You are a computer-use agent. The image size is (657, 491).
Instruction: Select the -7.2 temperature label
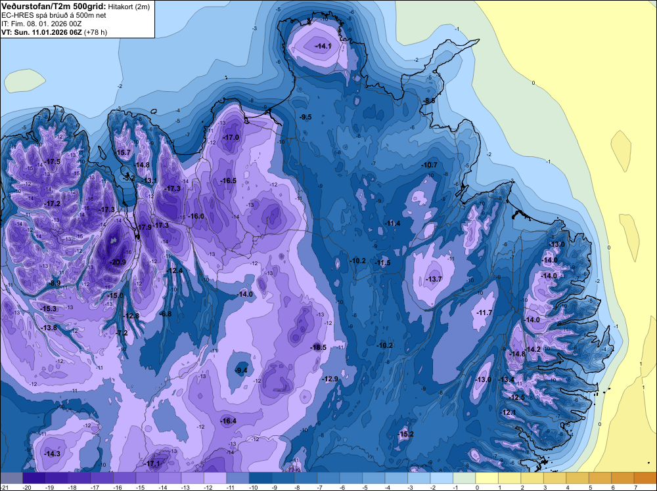(122, 333)
